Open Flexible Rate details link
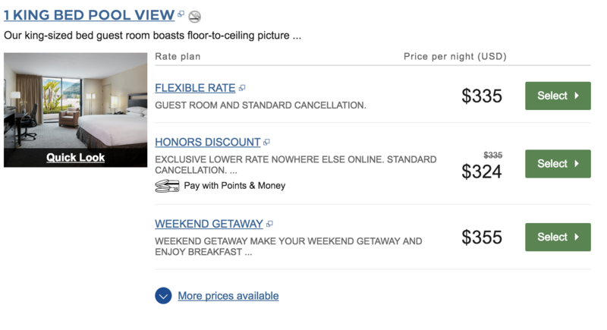607x330 pixels. (195, 88)
